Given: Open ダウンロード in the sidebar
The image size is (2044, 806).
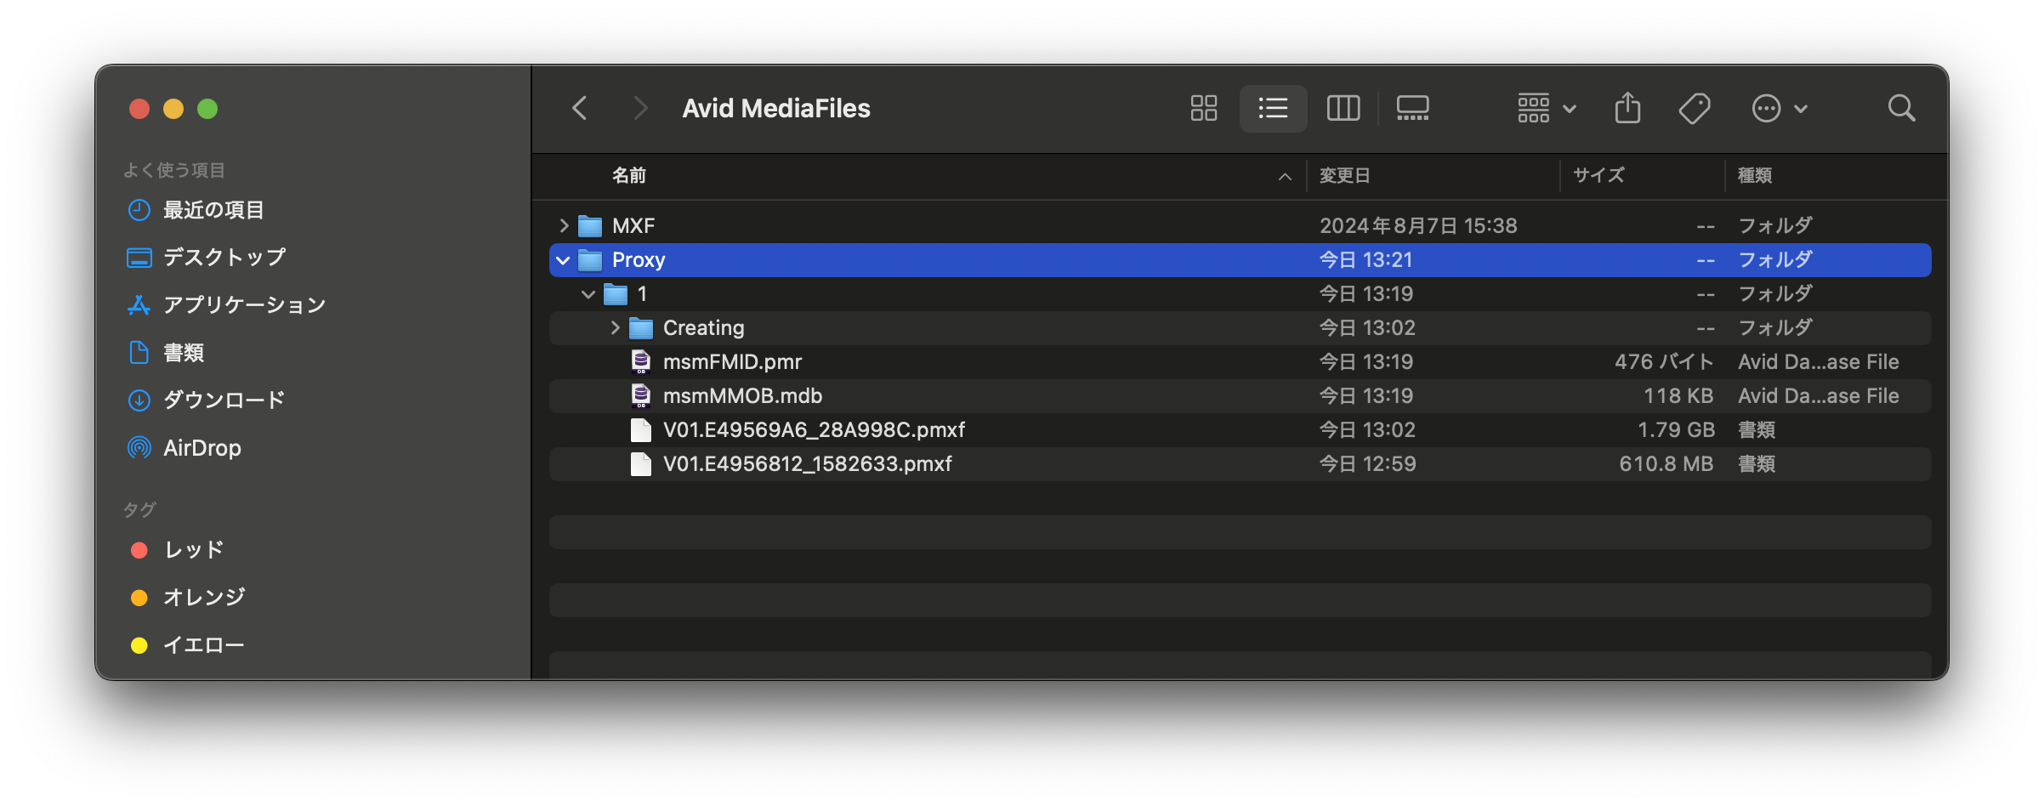Looking at the screenshot, I should click(224, 400).
